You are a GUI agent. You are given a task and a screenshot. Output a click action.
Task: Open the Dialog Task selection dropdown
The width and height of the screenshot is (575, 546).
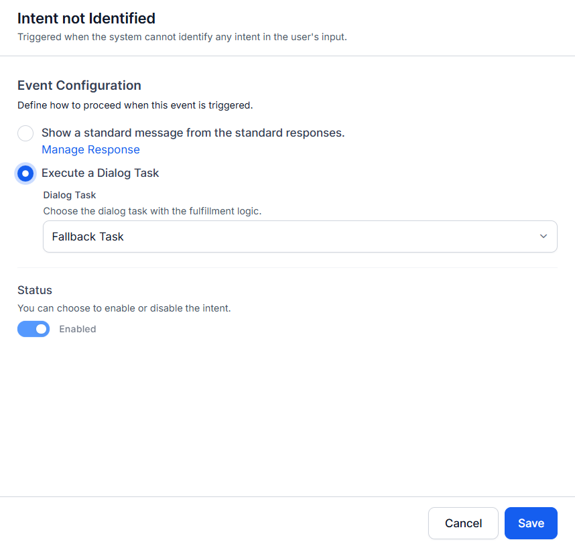click(x=300, y=236)
